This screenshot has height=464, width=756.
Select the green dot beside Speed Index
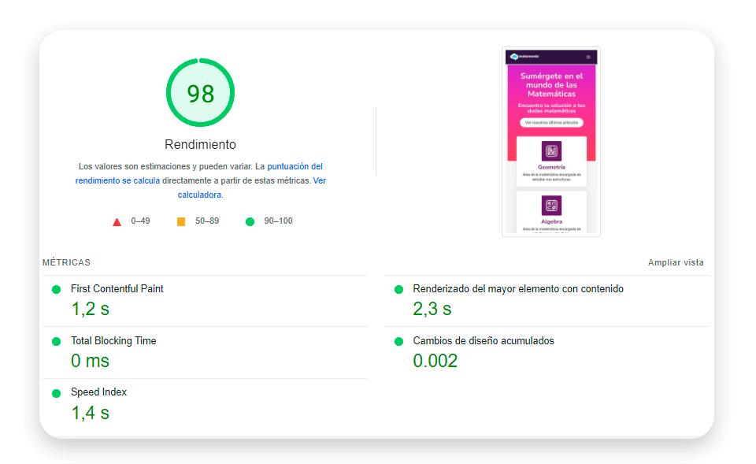click(x=55, y=392)
